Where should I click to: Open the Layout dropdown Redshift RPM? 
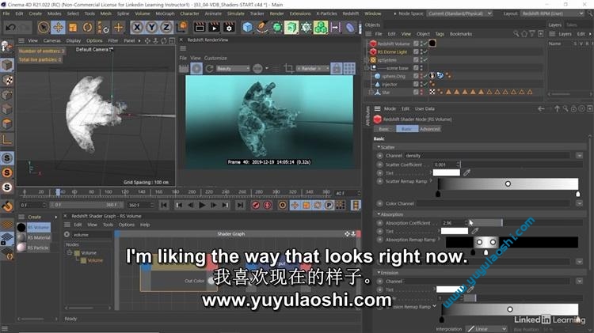(553, 13)
